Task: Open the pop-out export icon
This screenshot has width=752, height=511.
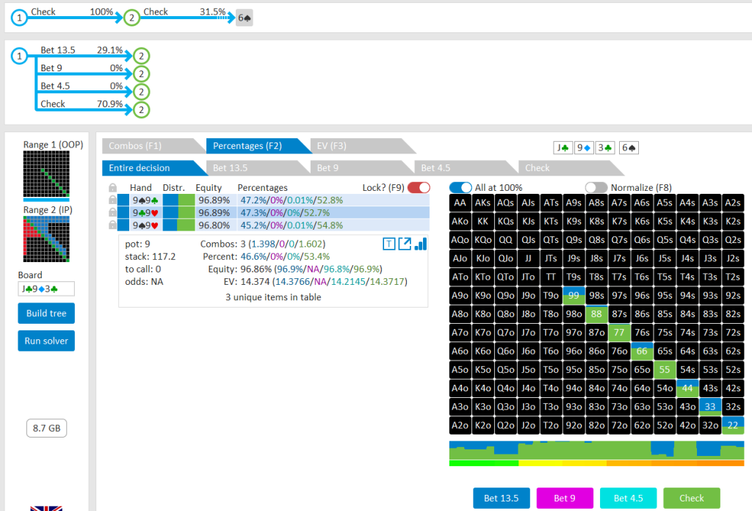Action: point(405,243)
